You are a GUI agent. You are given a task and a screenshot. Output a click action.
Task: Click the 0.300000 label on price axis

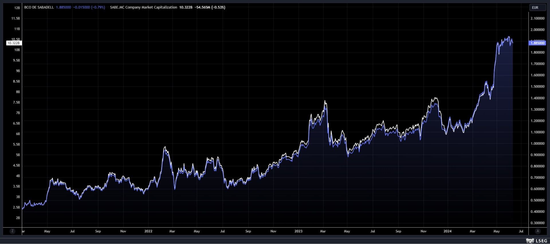pyautogui.click(x=537, y=223)
